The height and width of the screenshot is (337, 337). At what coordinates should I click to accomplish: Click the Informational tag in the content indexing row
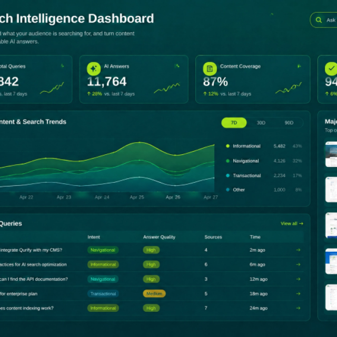tap(103, 308)
